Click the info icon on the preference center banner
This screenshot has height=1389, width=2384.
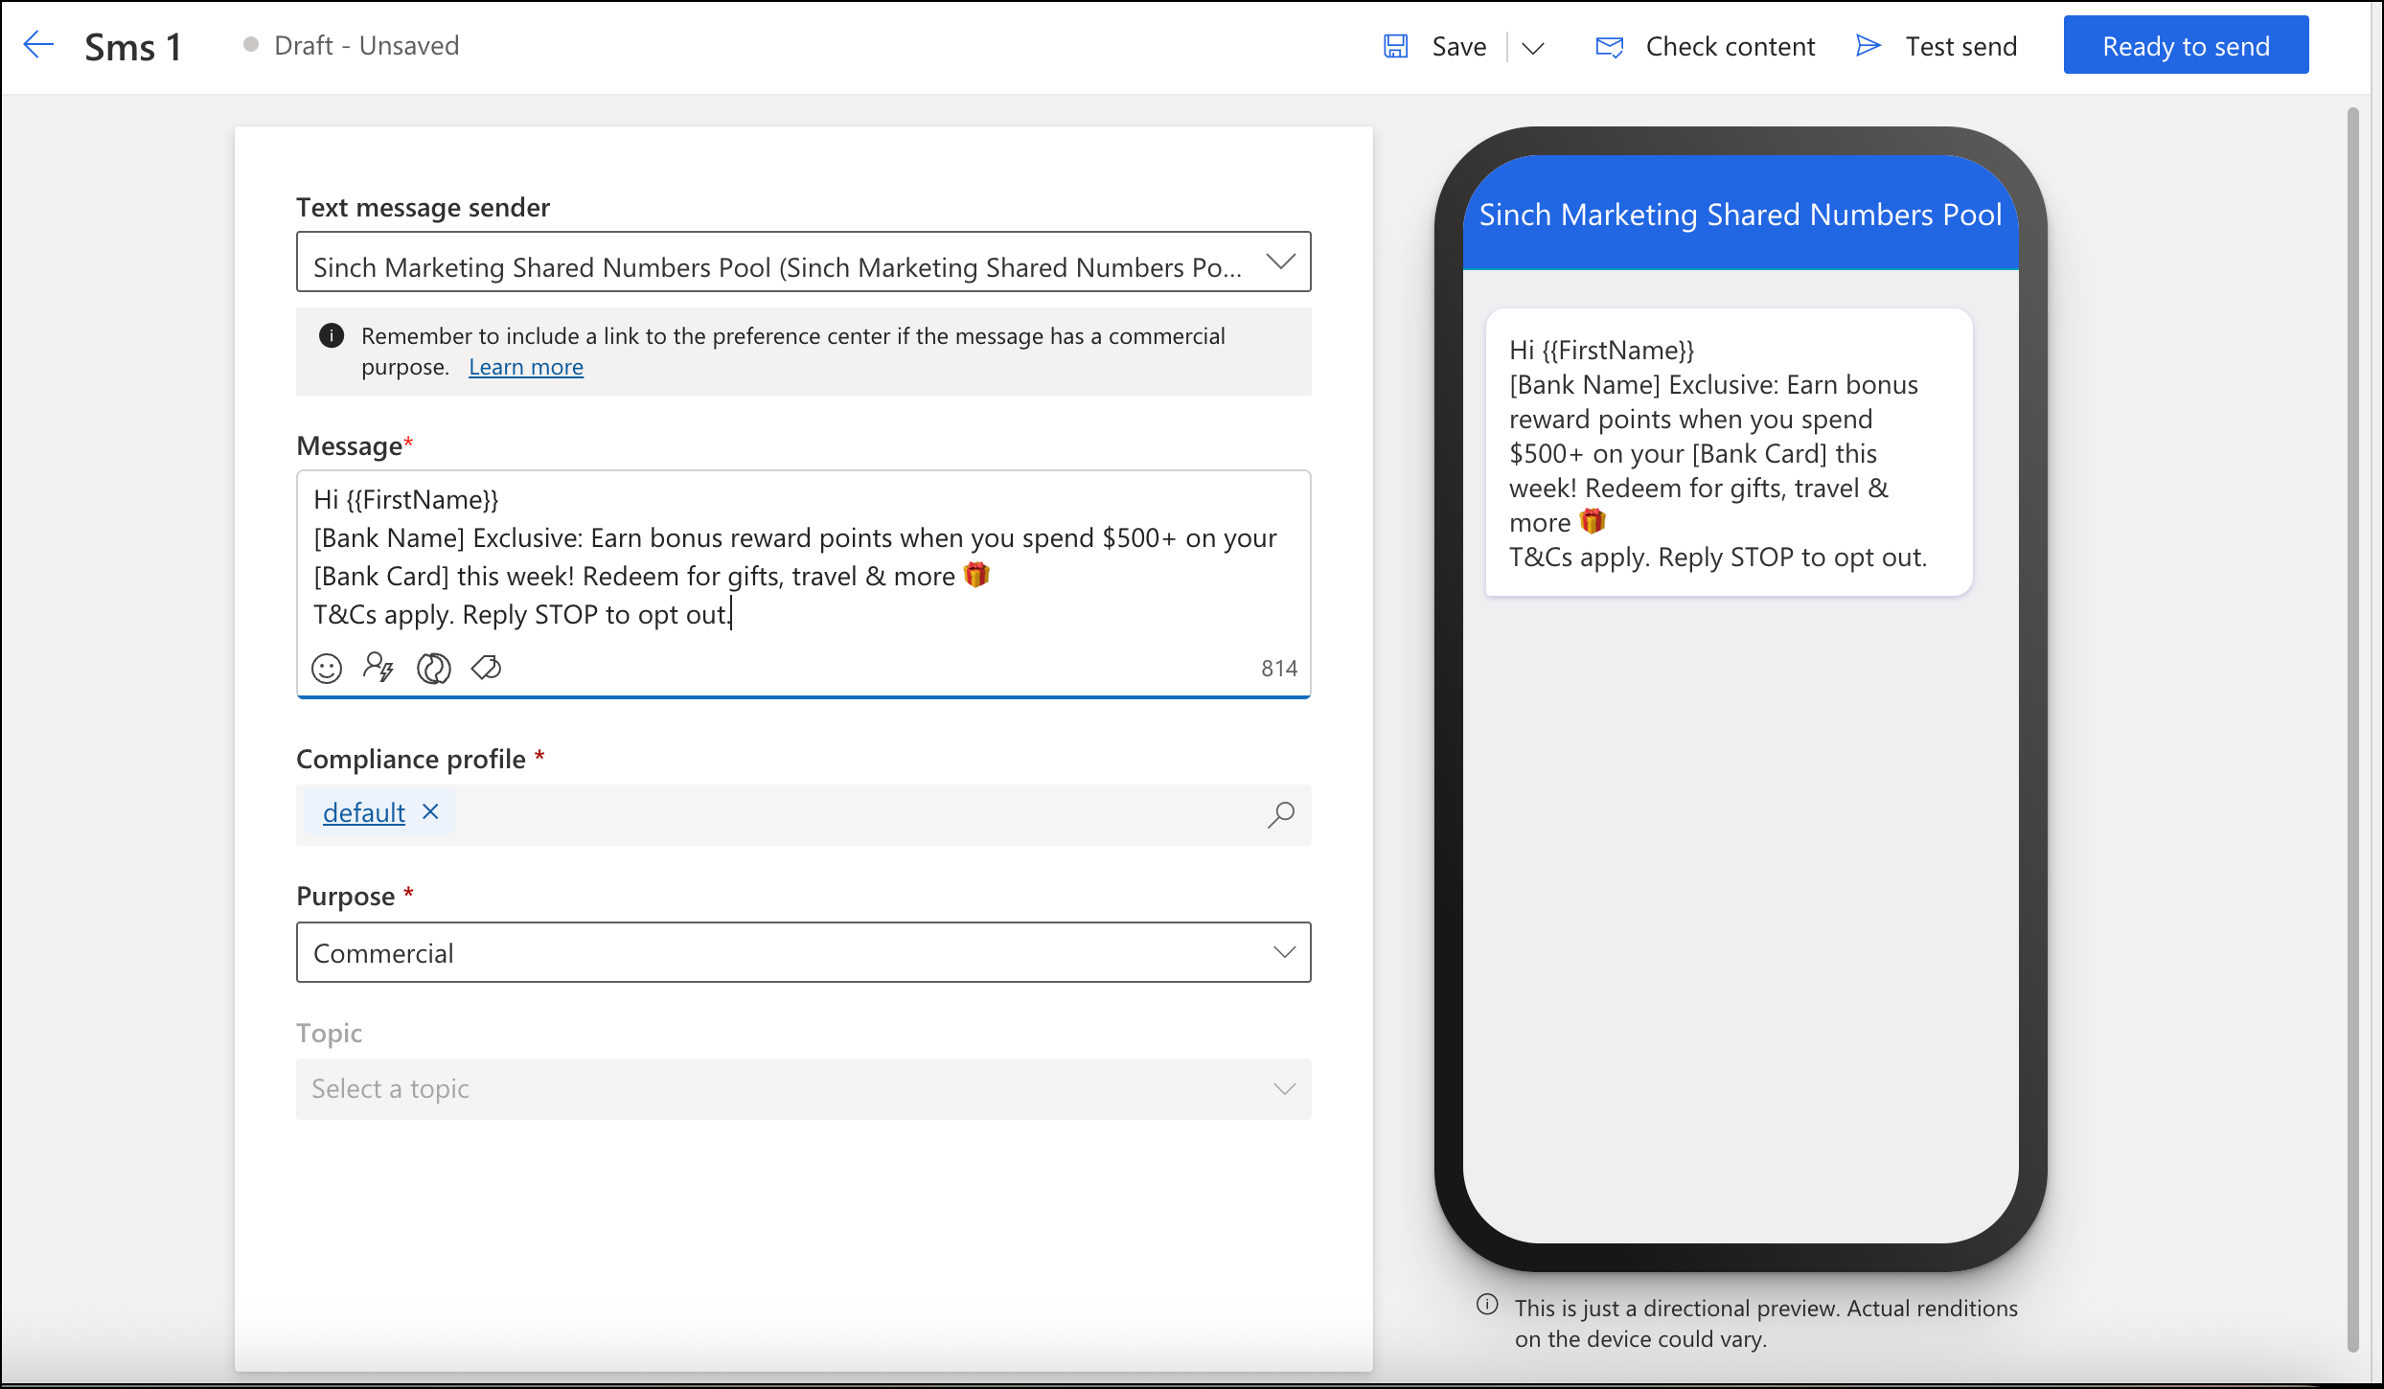pos(331,335)
